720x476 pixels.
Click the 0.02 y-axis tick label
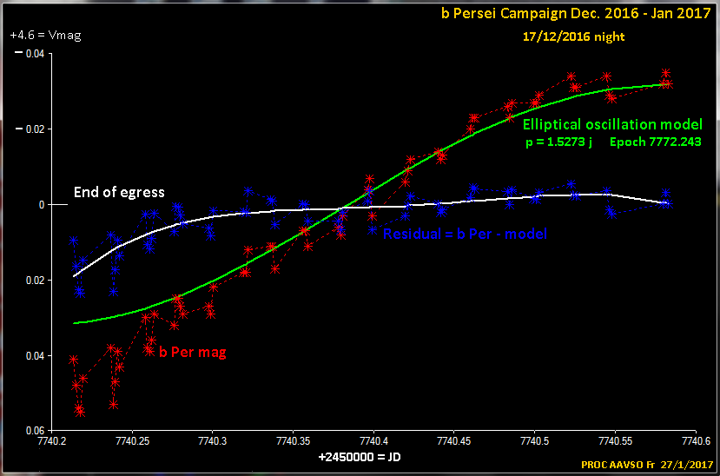pyautogui.click(x=34, y=281)
